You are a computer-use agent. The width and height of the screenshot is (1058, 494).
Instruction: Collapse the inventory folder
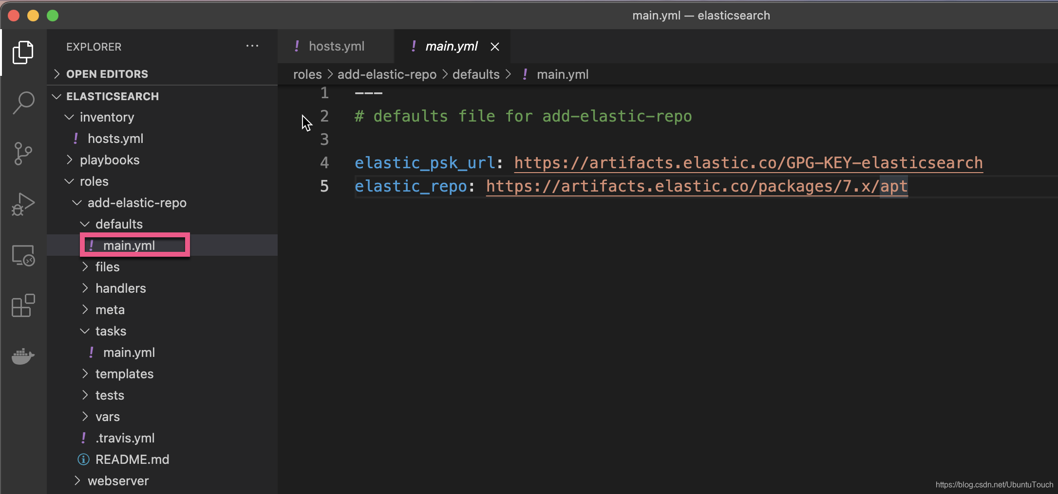pyautogui.click(x=162, y=117)
